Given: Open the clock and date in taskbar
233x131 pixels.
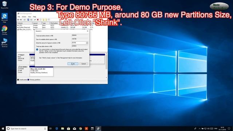Looking at the screenshot, I should 222,128.
